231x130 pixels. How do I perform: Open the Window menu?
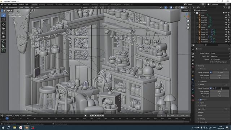coord(21,4)
